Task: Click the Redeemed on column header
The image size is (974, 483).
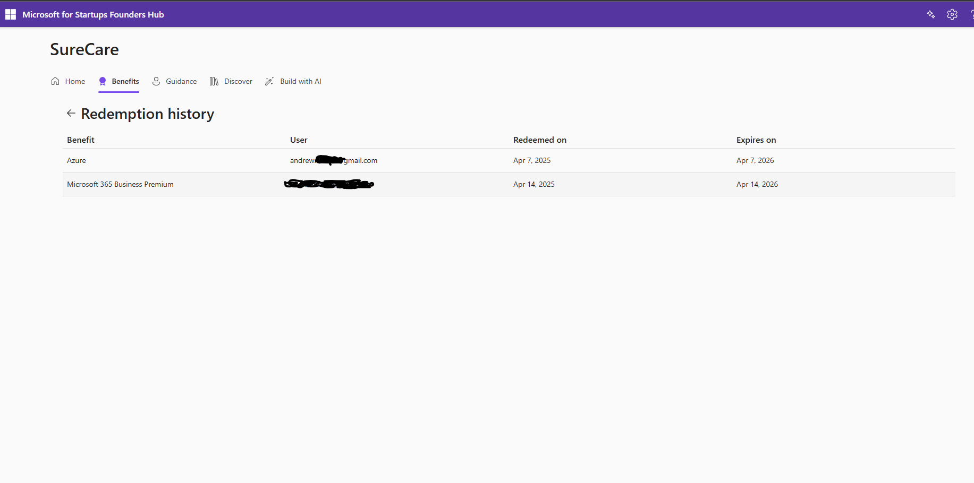Action: click(540, 140)
